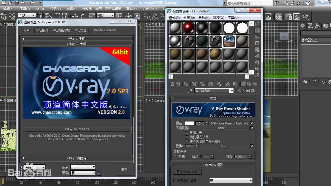Open the 渲染(R) menu in main menu bar
This screenshot has width=331, height=186.
pyautogui.click(x=131, y=9)
